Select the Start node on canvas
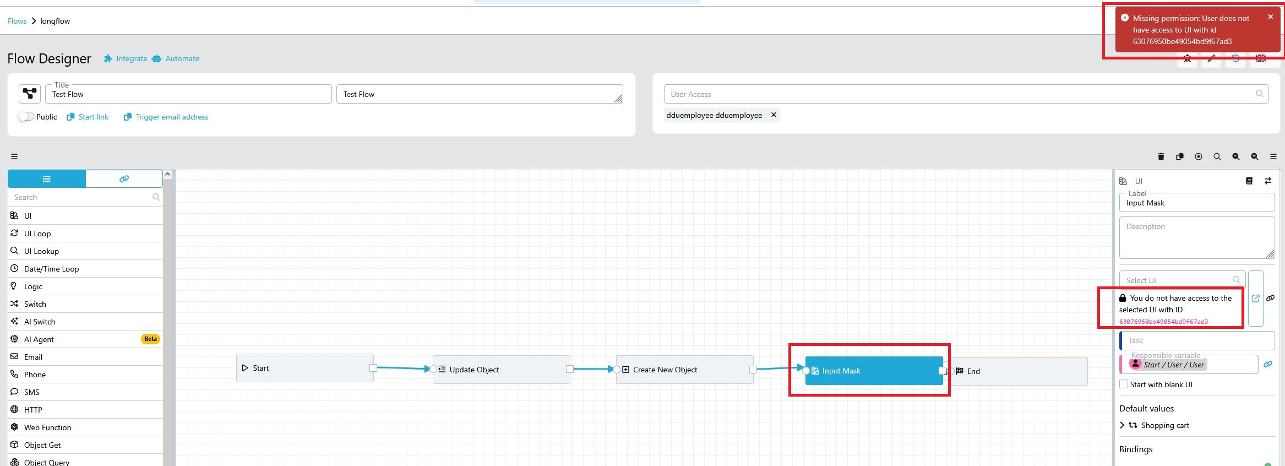1285x466 pixels. pos(305,368)
